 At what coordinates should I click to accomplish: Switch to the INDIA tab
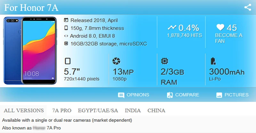133,111
